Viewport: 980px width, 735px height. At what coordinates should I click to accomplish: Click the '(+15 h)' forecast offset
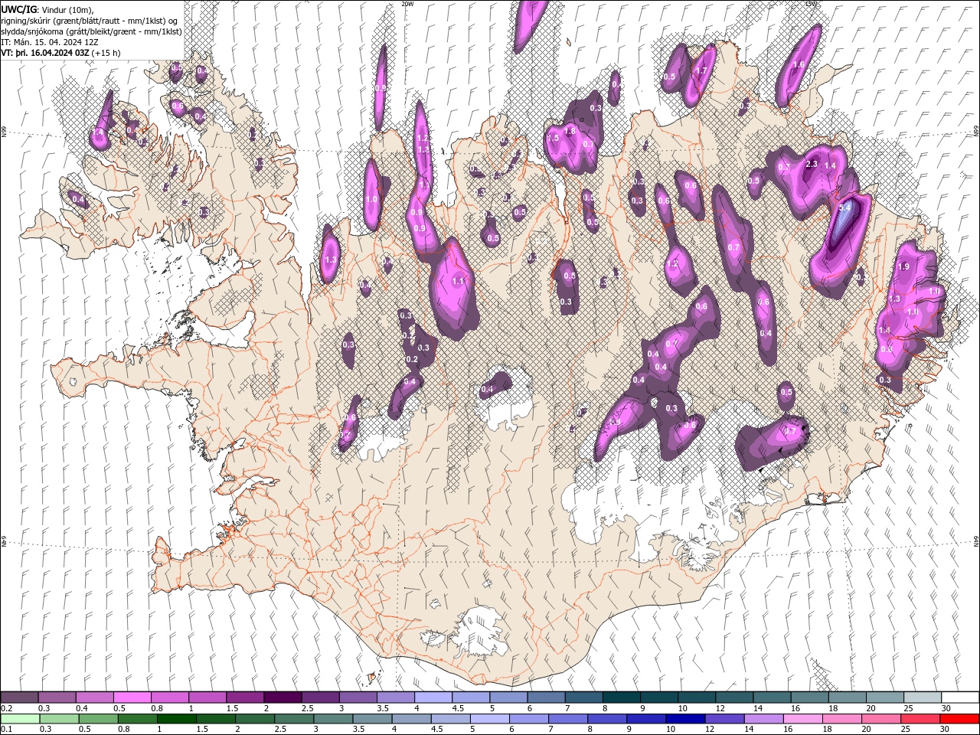click(106, 53)
